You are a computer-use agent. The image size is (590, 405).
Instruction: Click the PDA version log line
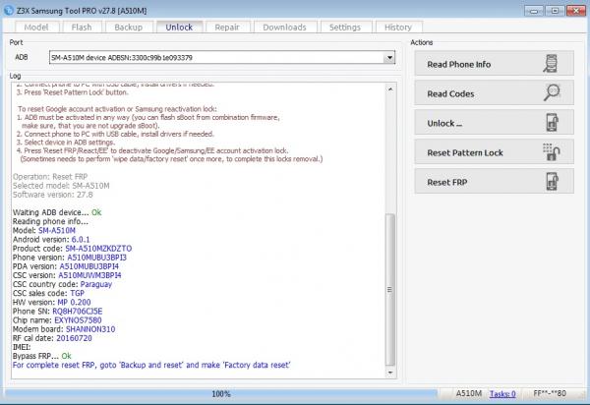tap(66, 266)
